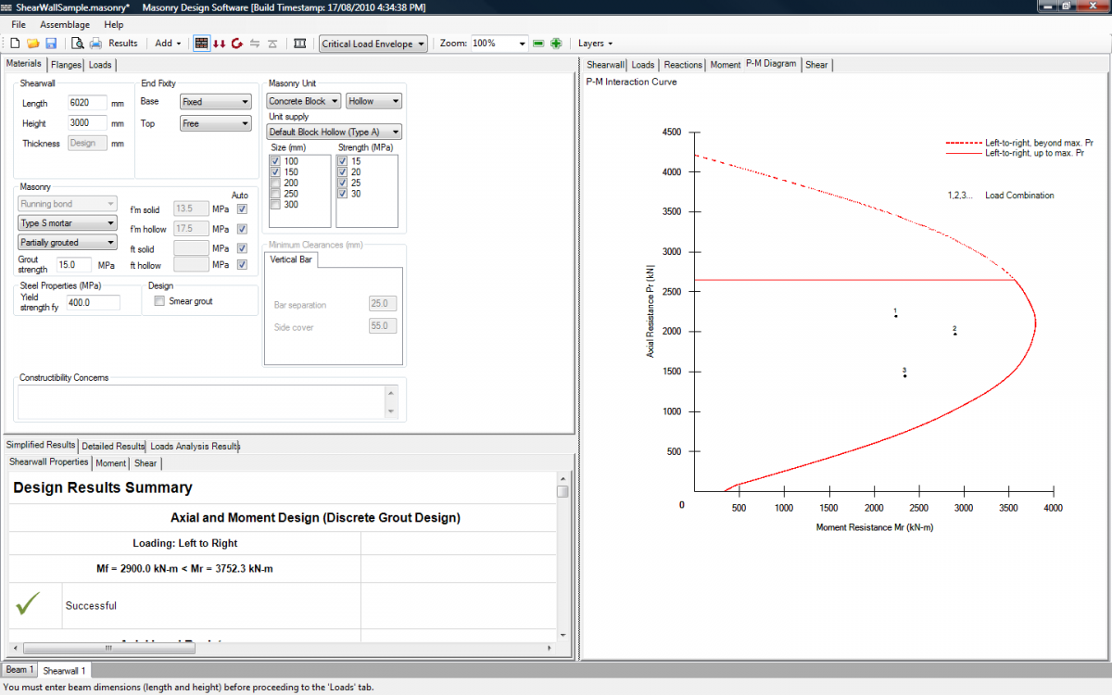This screenshot has height=695, width=1112.
Task: Click the green zoom out minus icon
Action: pos(538,44)
